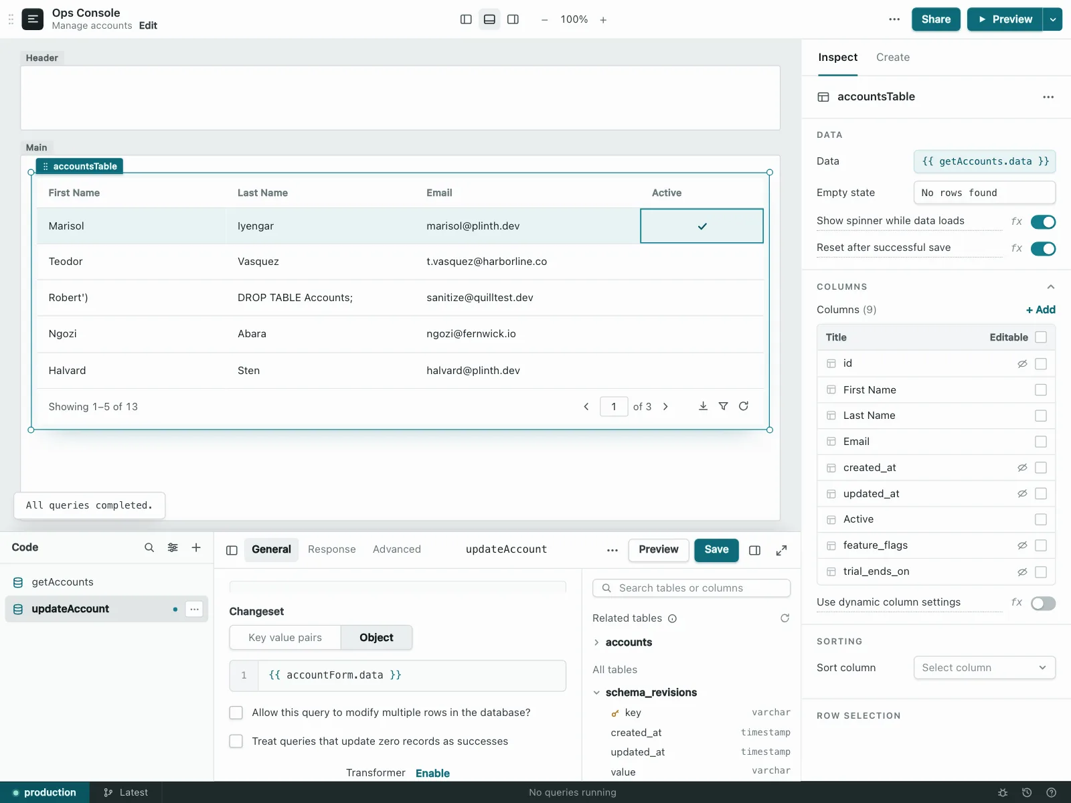Switch to the Inspect tab
The height and width of the screenshot is (803, 1071).
click(x=838, y=58)
